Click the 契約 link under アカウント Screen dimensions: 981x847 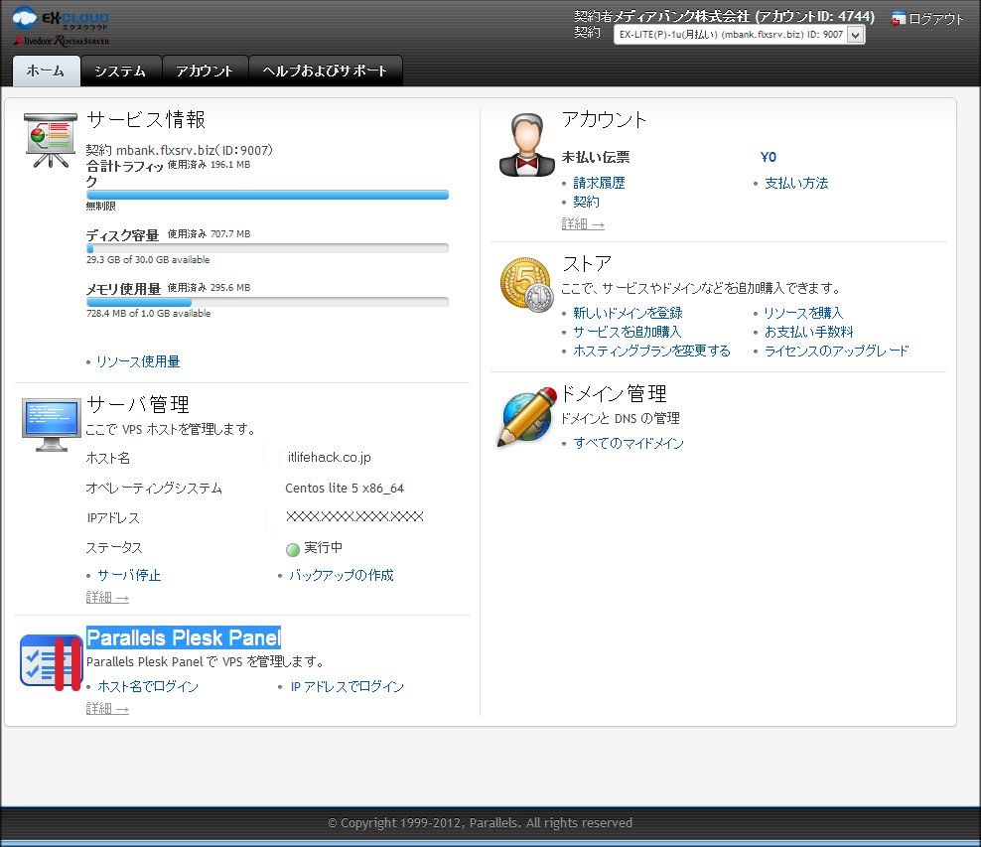click(x=586, y=202)
